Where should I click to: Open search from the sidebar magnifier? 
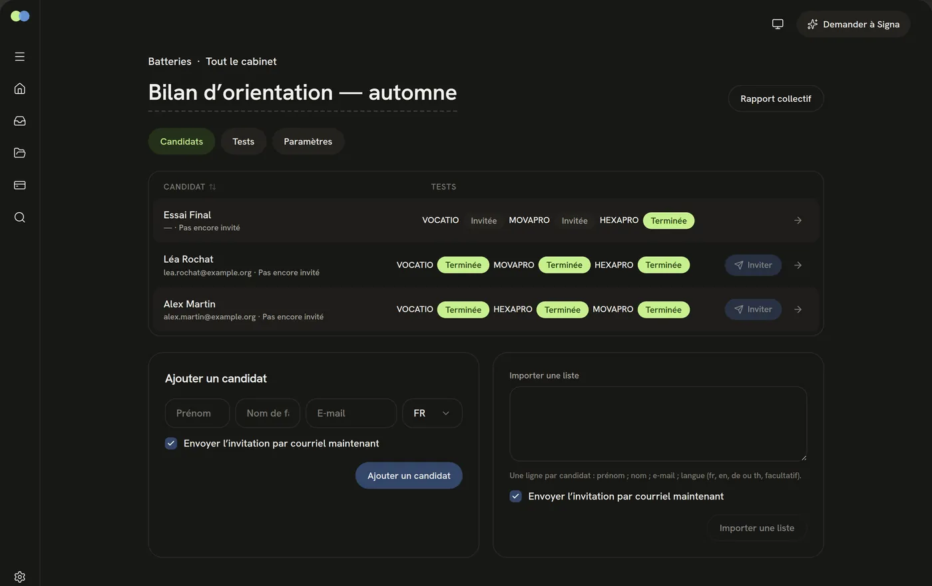[x=19, y=218]
